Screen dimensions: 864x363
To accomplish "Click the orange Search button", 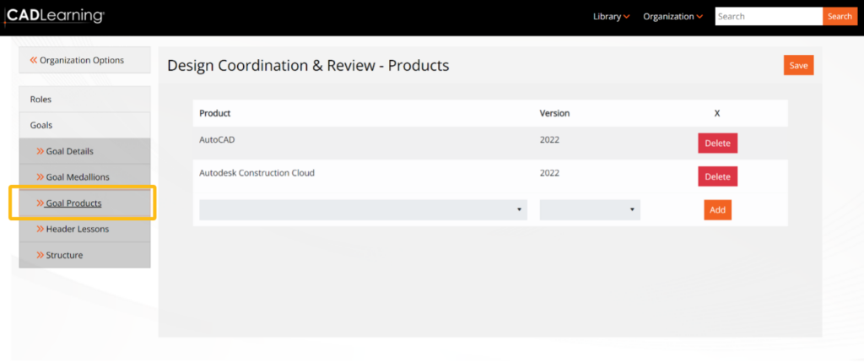I will point(839,17).
